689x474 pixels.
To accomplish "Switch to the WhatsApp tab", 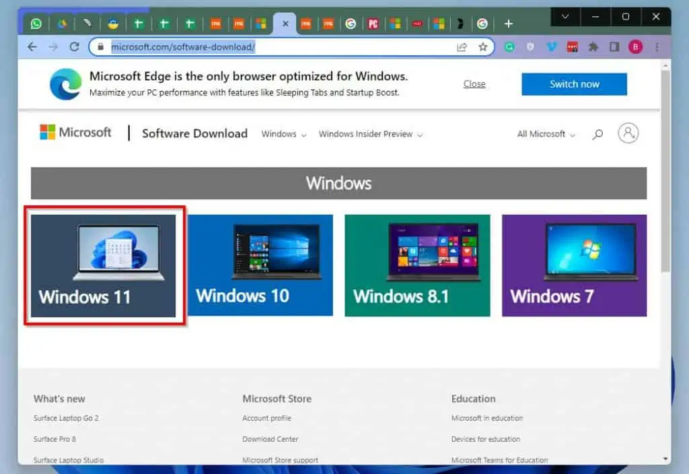I will (35, 23).
